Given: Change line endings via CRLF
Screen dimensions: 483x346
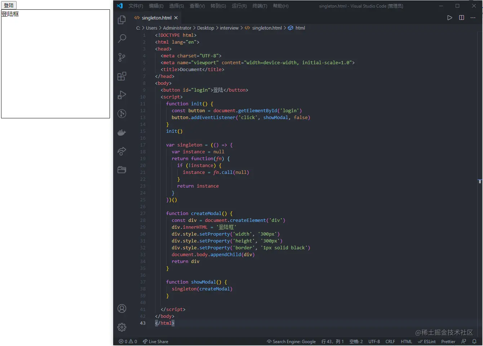Looking at the screenshot, I should coord(390,341).
